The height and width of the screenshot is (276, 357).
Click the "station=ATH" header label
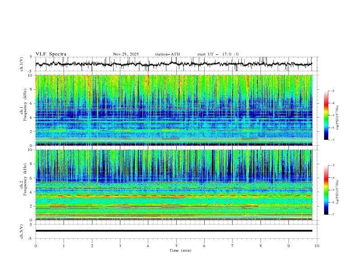coord(167,54)
